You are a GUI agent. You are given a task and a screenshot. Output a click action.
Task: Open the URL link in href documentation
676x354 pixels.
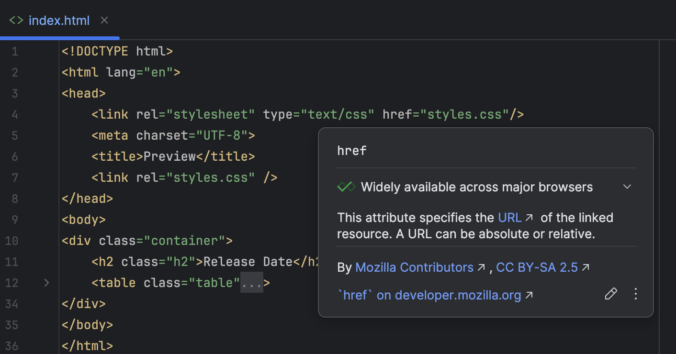point(515,218)
